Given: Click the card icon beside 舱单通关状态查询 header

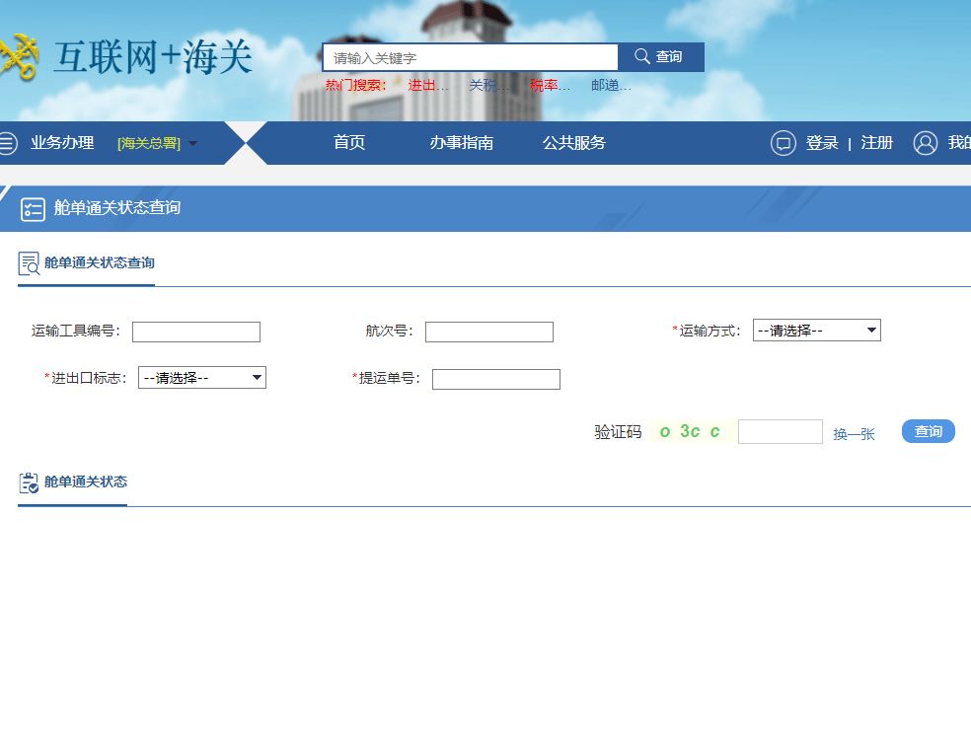Looking at the screenshot, I should coord(34,208).
